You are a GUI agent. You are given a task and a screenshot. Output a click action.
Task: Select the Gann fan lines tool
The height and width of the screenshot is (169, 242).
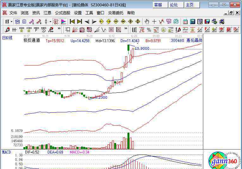pos(75,30)
